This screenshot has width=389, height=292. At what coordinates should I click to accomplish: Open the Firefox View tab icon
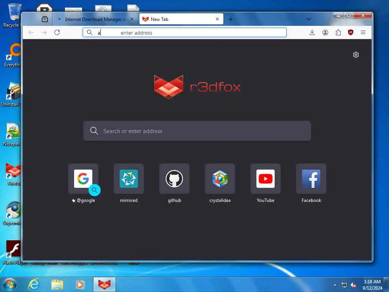click(x=45, y=19)
